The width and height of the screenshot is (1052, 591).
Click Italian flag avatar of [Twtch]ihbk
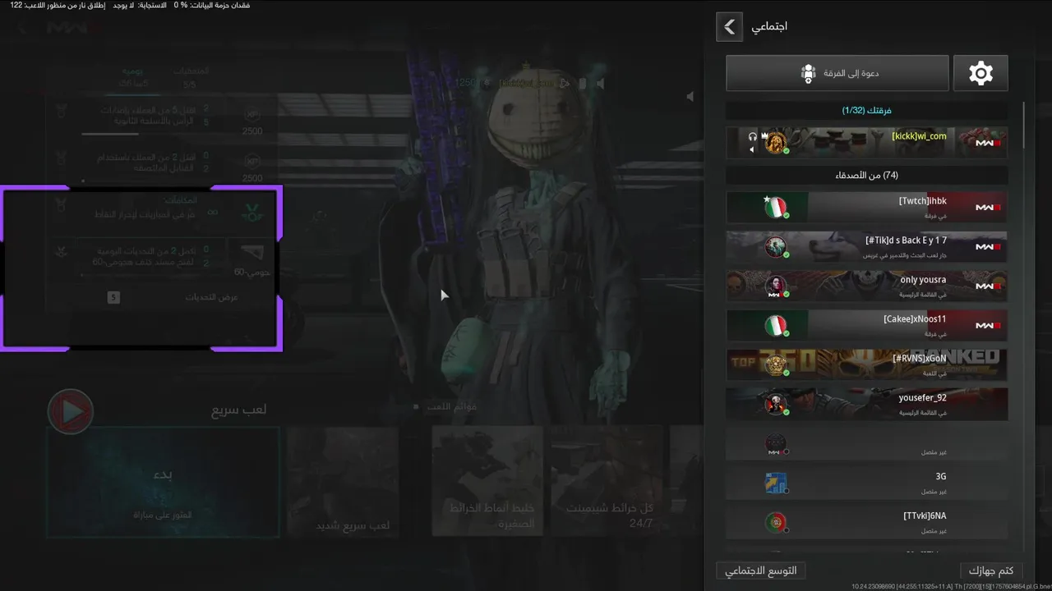[776, 208]
